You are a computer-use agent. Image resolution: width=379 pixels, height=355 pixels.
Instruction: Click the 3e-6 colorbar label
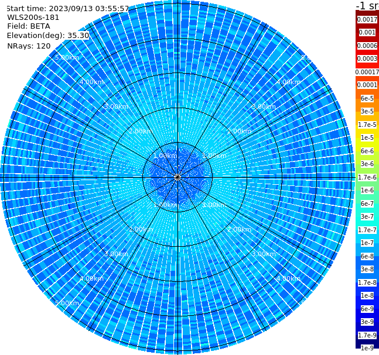(367, 164)
